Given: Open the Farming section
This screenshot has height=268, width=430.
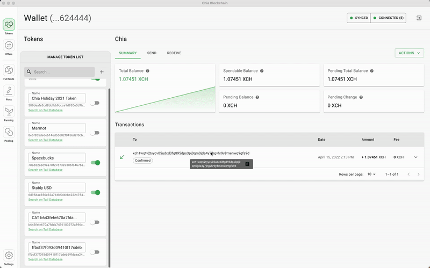Looking at the screenshot, I should pyautogui.click(x=9, y=112).
